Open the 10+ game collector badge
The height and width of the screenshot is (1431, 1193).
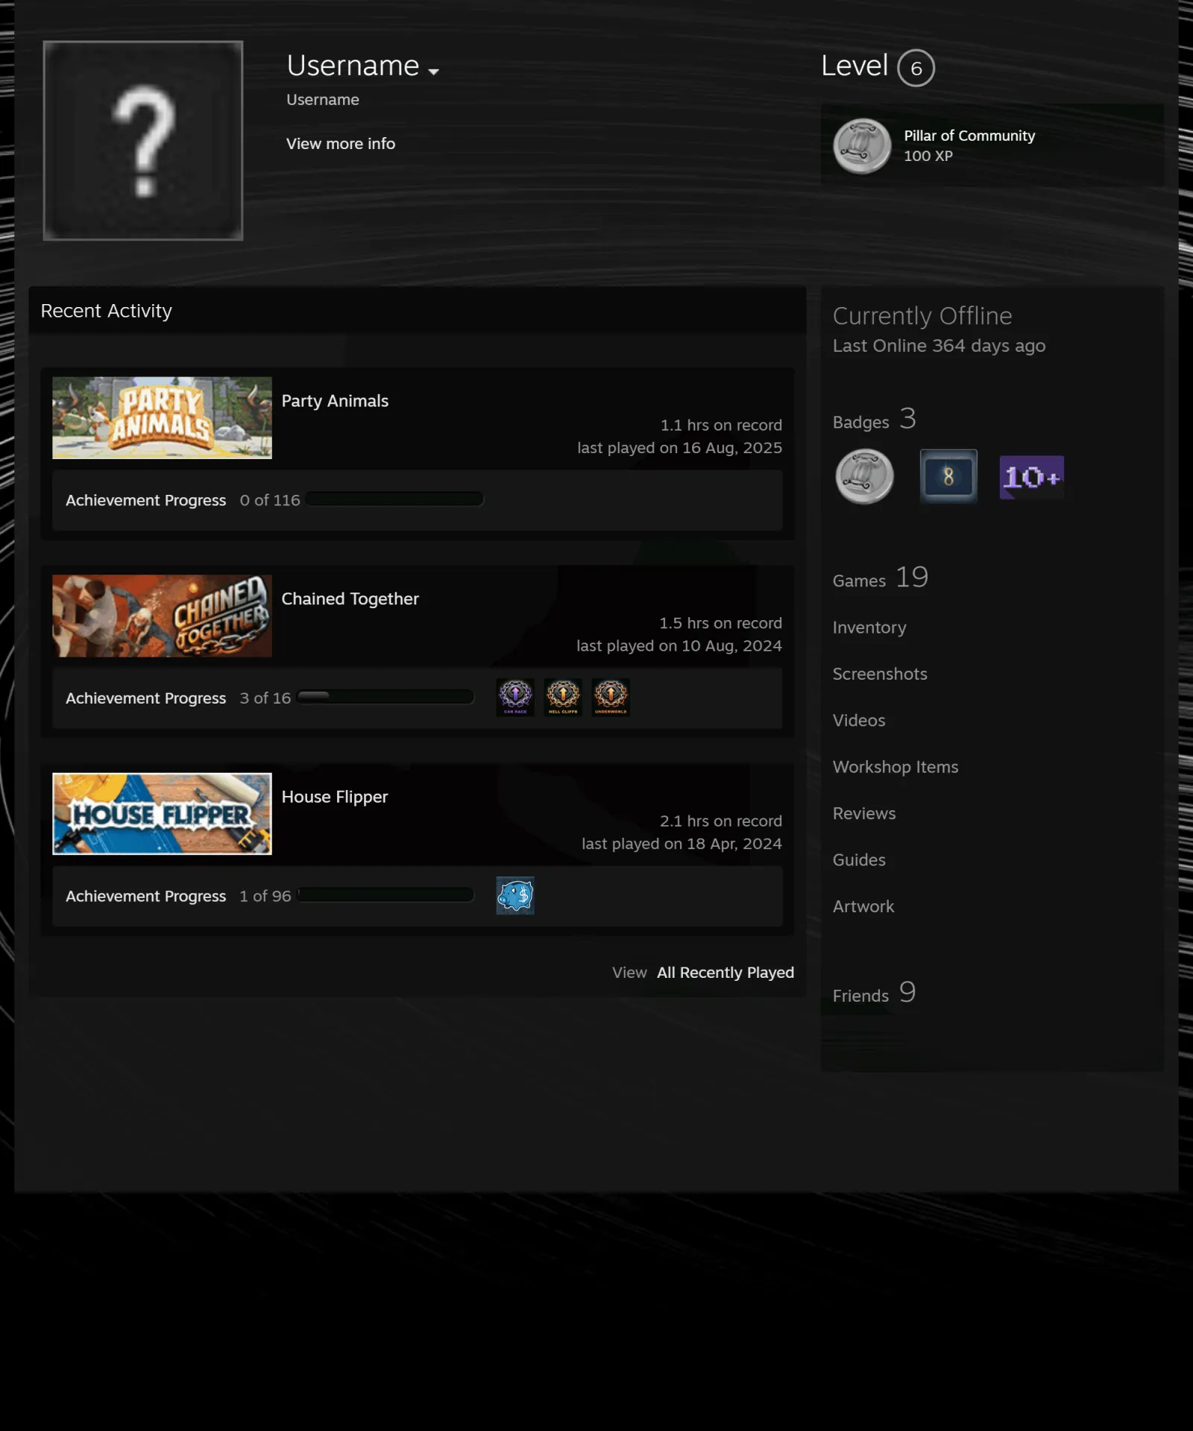pos(1031,477)
